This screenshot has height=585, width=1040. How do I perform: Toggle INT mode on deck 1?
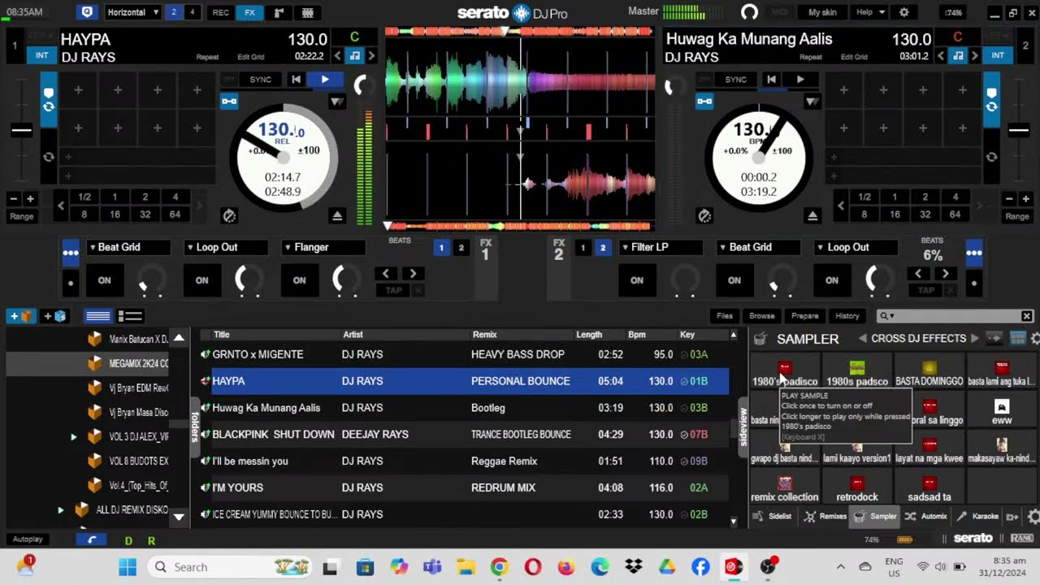coord(41,55)
